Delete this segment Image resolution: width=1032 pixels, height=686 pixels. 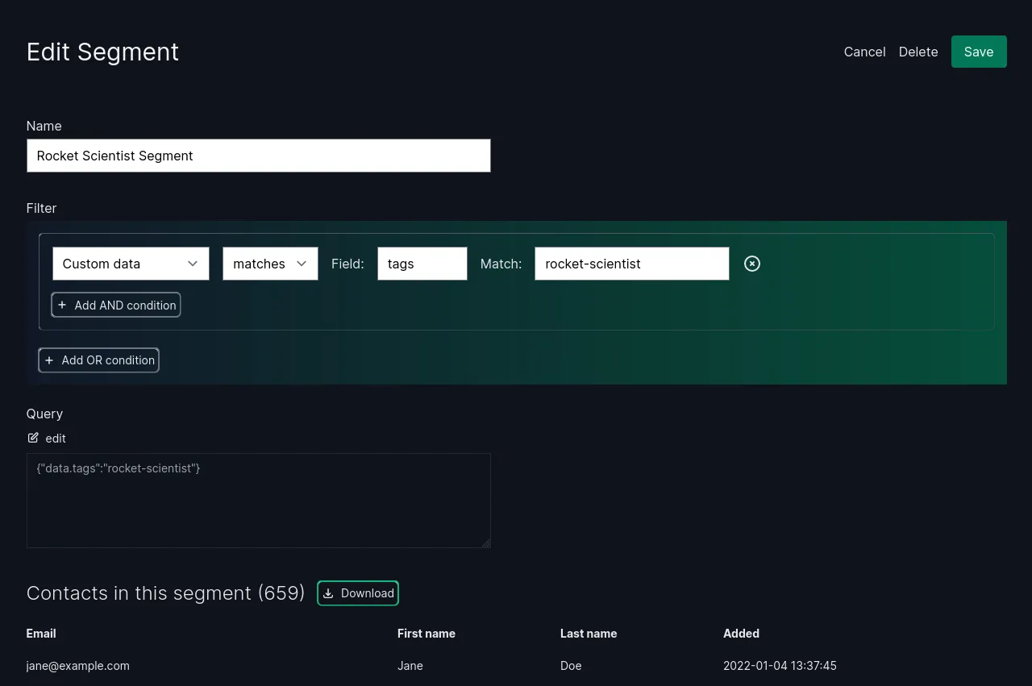coord(918,52)
